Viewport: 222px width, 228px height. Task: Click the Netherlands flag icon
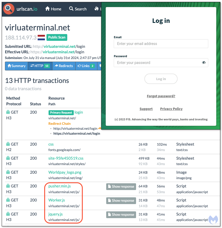point(41,37)
